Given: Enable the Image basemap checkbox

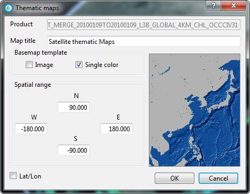Looking at the screenshot, I should tap(29, 65).
